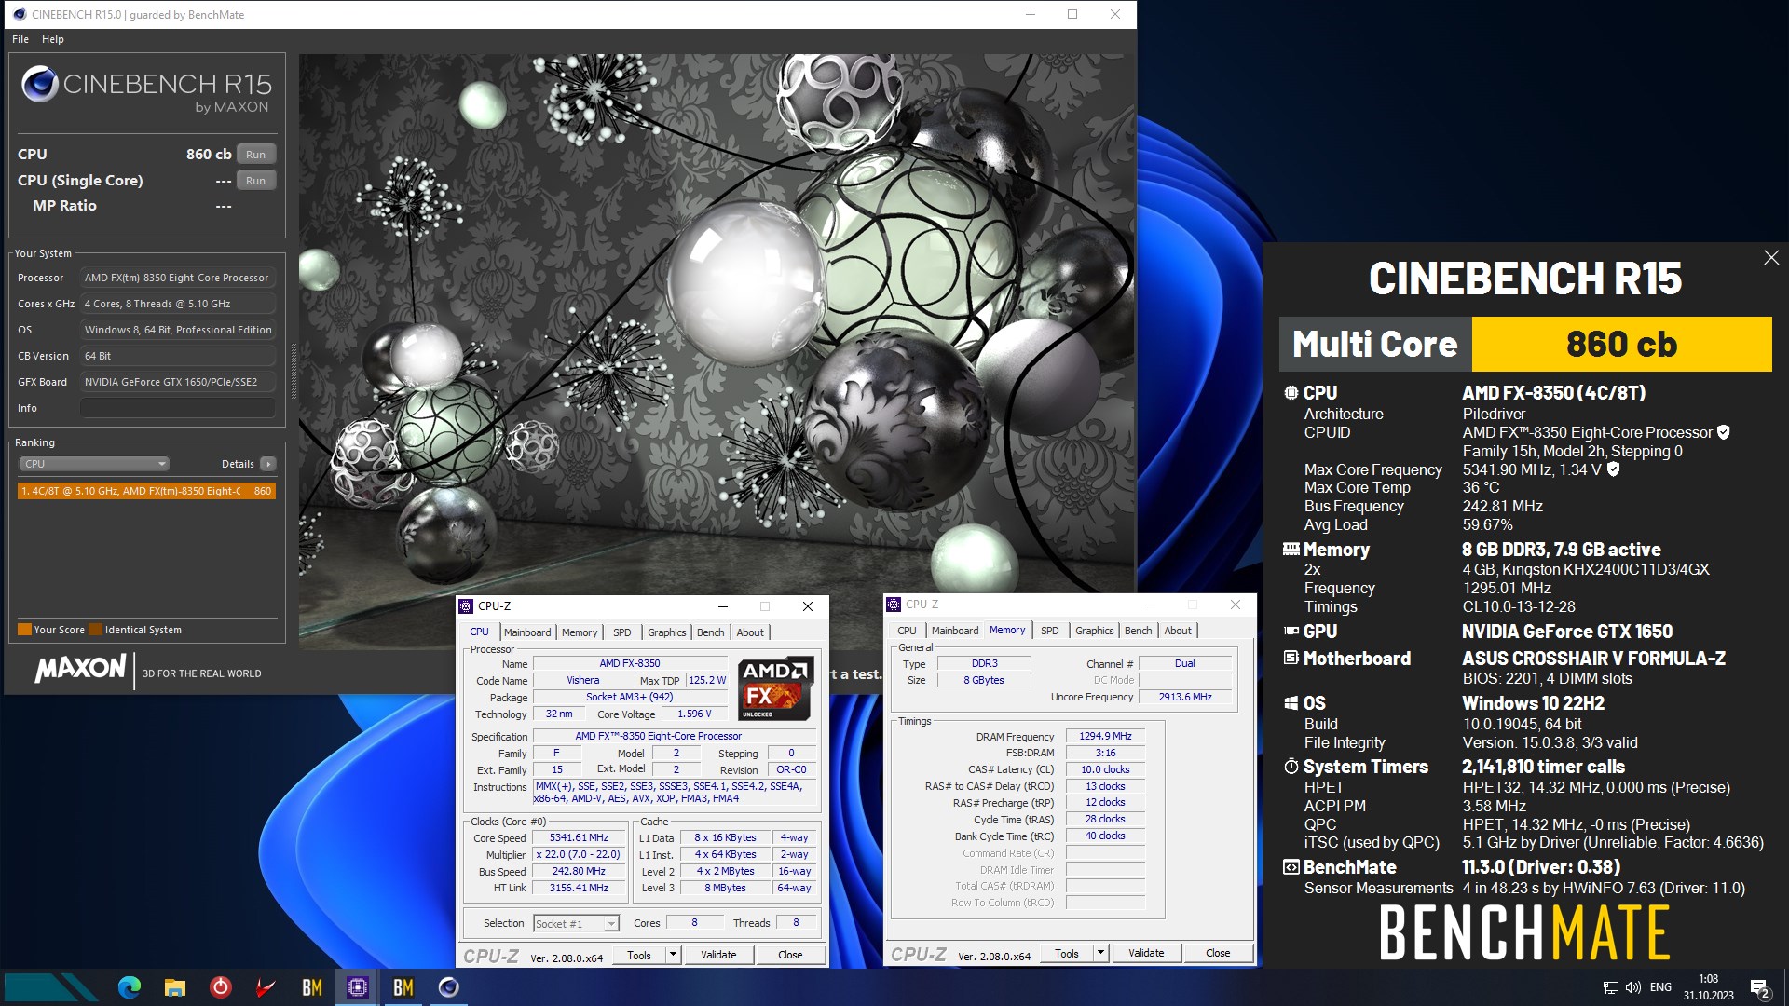
Task: Open the clock showing 1:08 31.10.2023
Action: pyautogui.click(x=1708, y=987)
